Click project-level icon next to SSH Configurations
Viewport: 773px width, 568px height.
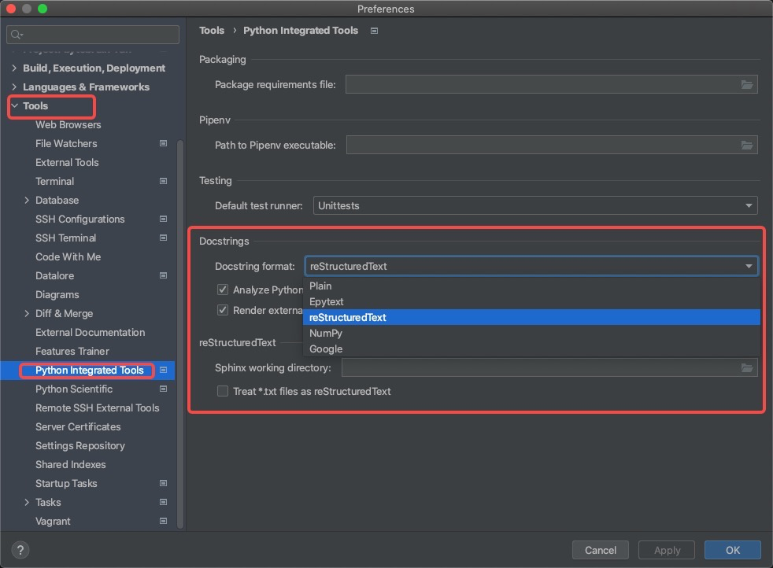(x=163, y=219)
